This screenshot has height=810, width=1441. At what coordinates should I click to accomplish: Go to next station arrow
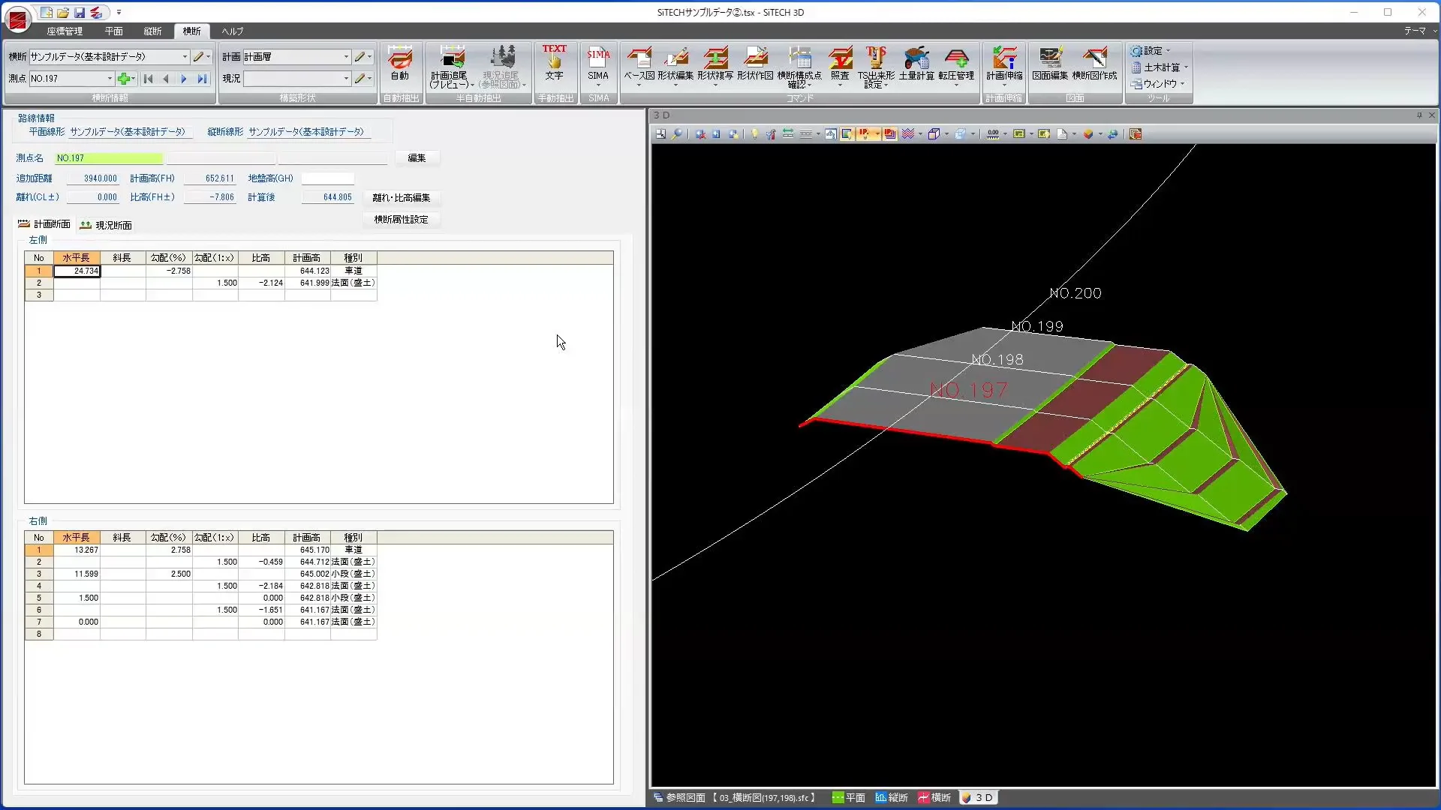(x=184, y=78)
